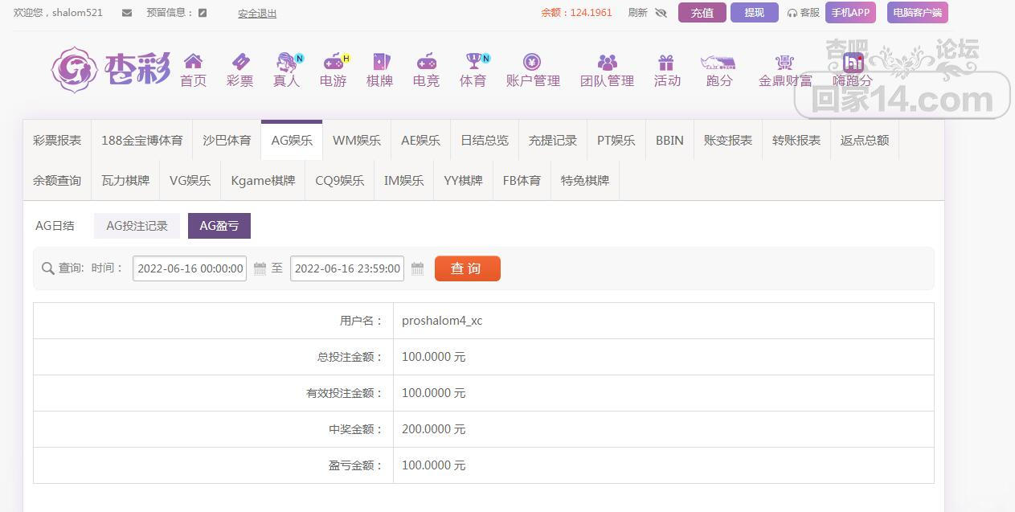
Task: Open team management (团队管理) menu
Action: click(x=607, y=70)
